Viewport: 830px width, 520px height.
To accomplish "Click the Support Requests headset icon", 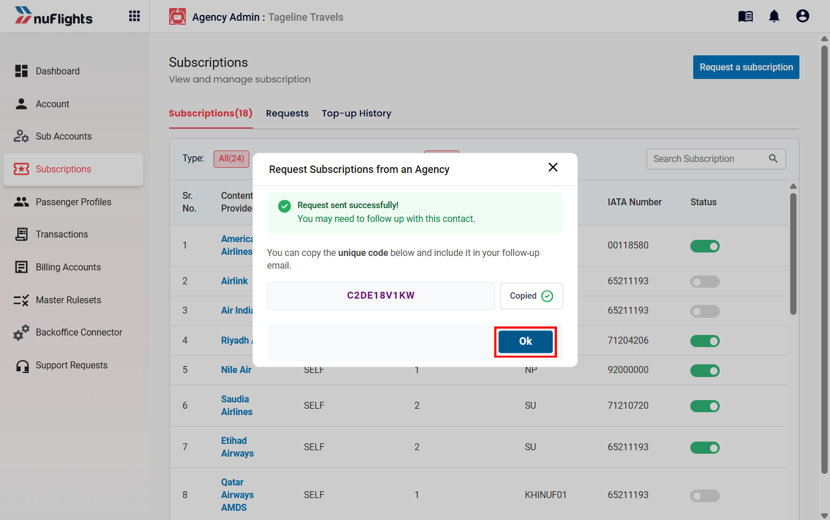I will pyautogui.click(x=23, y=366).
